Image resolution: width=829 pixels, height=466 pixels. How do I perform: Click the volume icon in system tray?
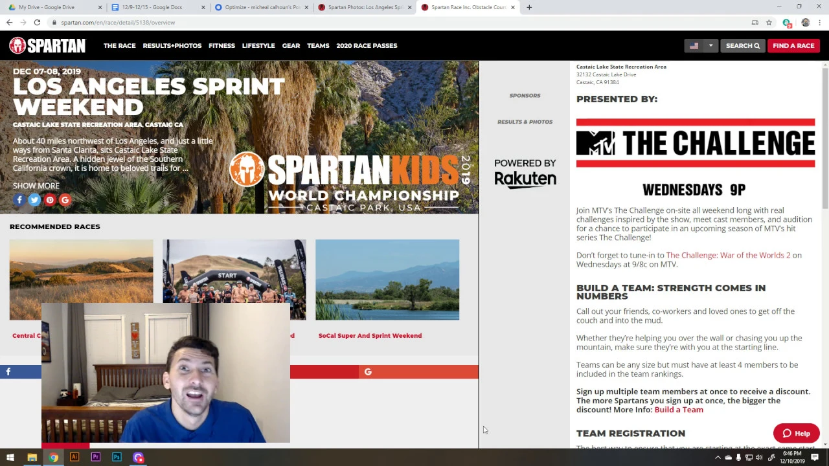click(760, 458)
